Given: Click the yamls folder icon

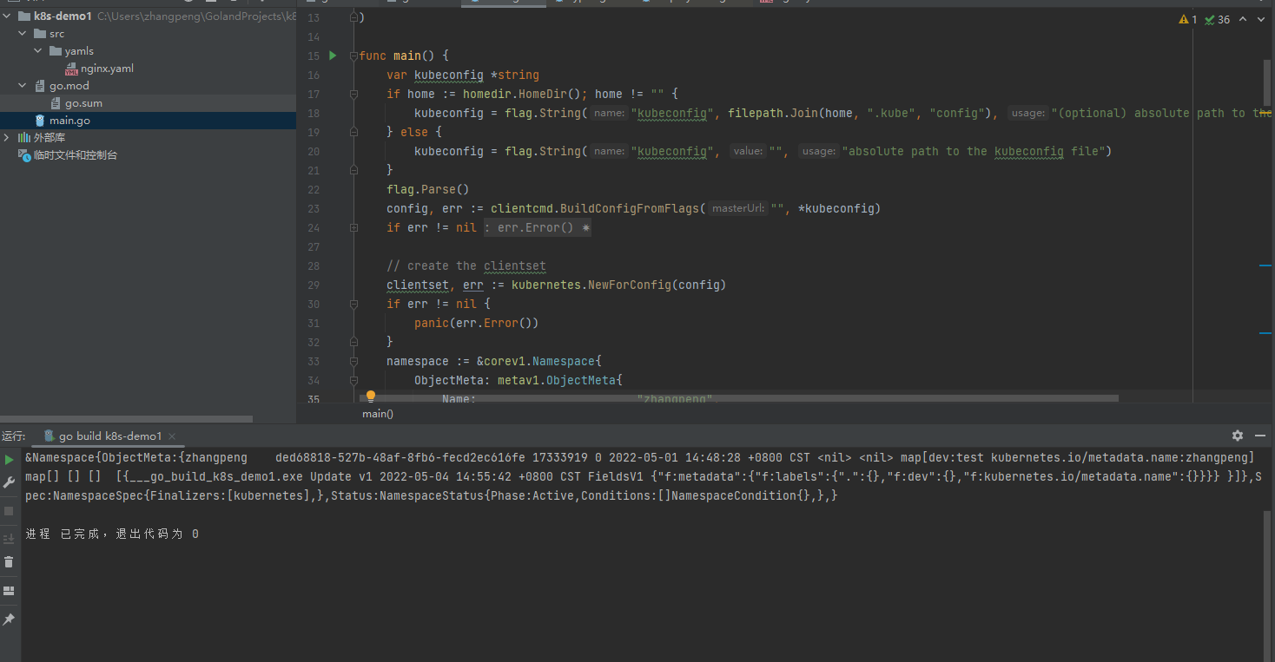Looking at the screenshot, I should pyautogui.click(x=56, y=51).
